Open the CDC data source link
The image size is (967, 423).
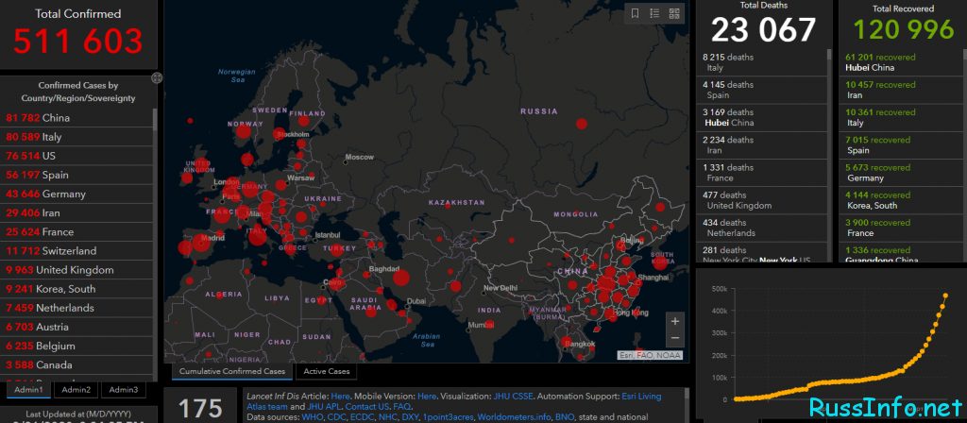[335, 417]
